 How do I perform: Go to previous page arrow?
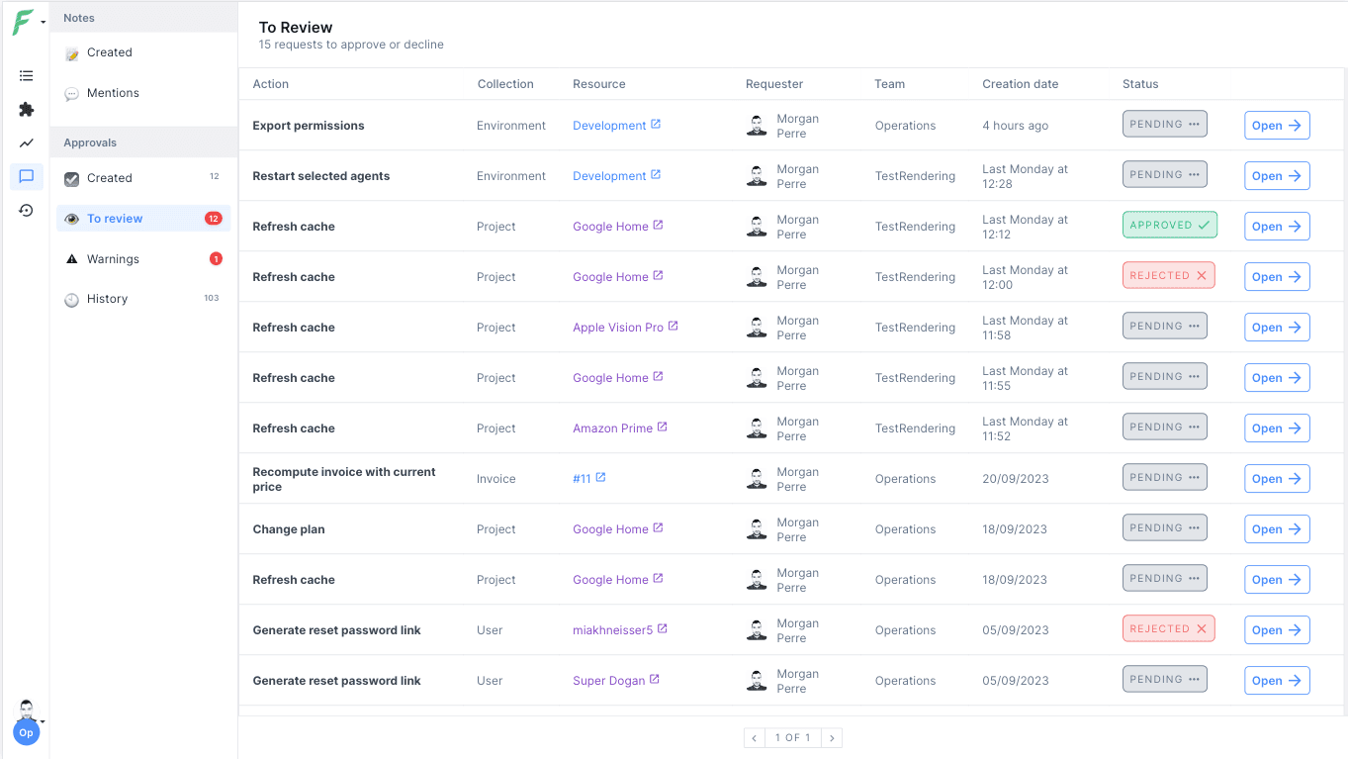pyautogui.click(x=755, y=738)
